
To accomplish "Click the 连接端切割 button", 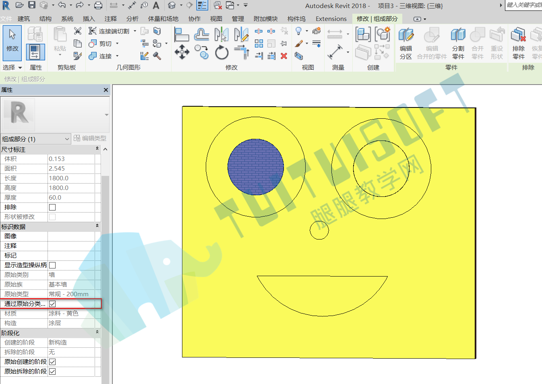I will tap(109, 31).
